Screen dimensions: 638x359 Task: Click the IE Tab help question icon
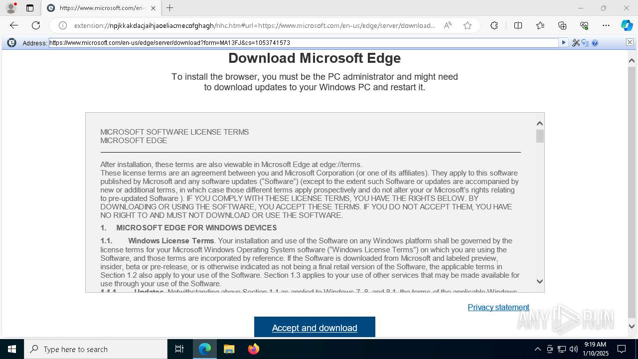(x=595, y=43)
